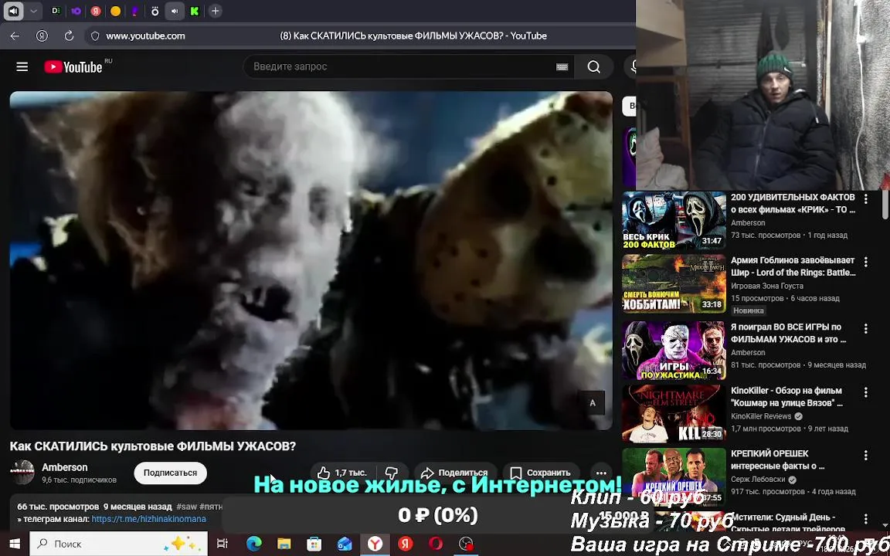
Task: Open options for 'Я поиграл ВО ВСЕ ИГРЫ' video
Action: pyautogui.click(x=865, y=328)
